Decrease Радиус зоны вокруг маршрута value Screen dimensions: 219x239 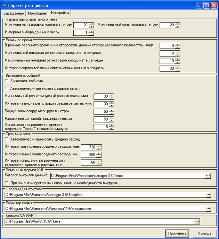(x=111, y=113)
